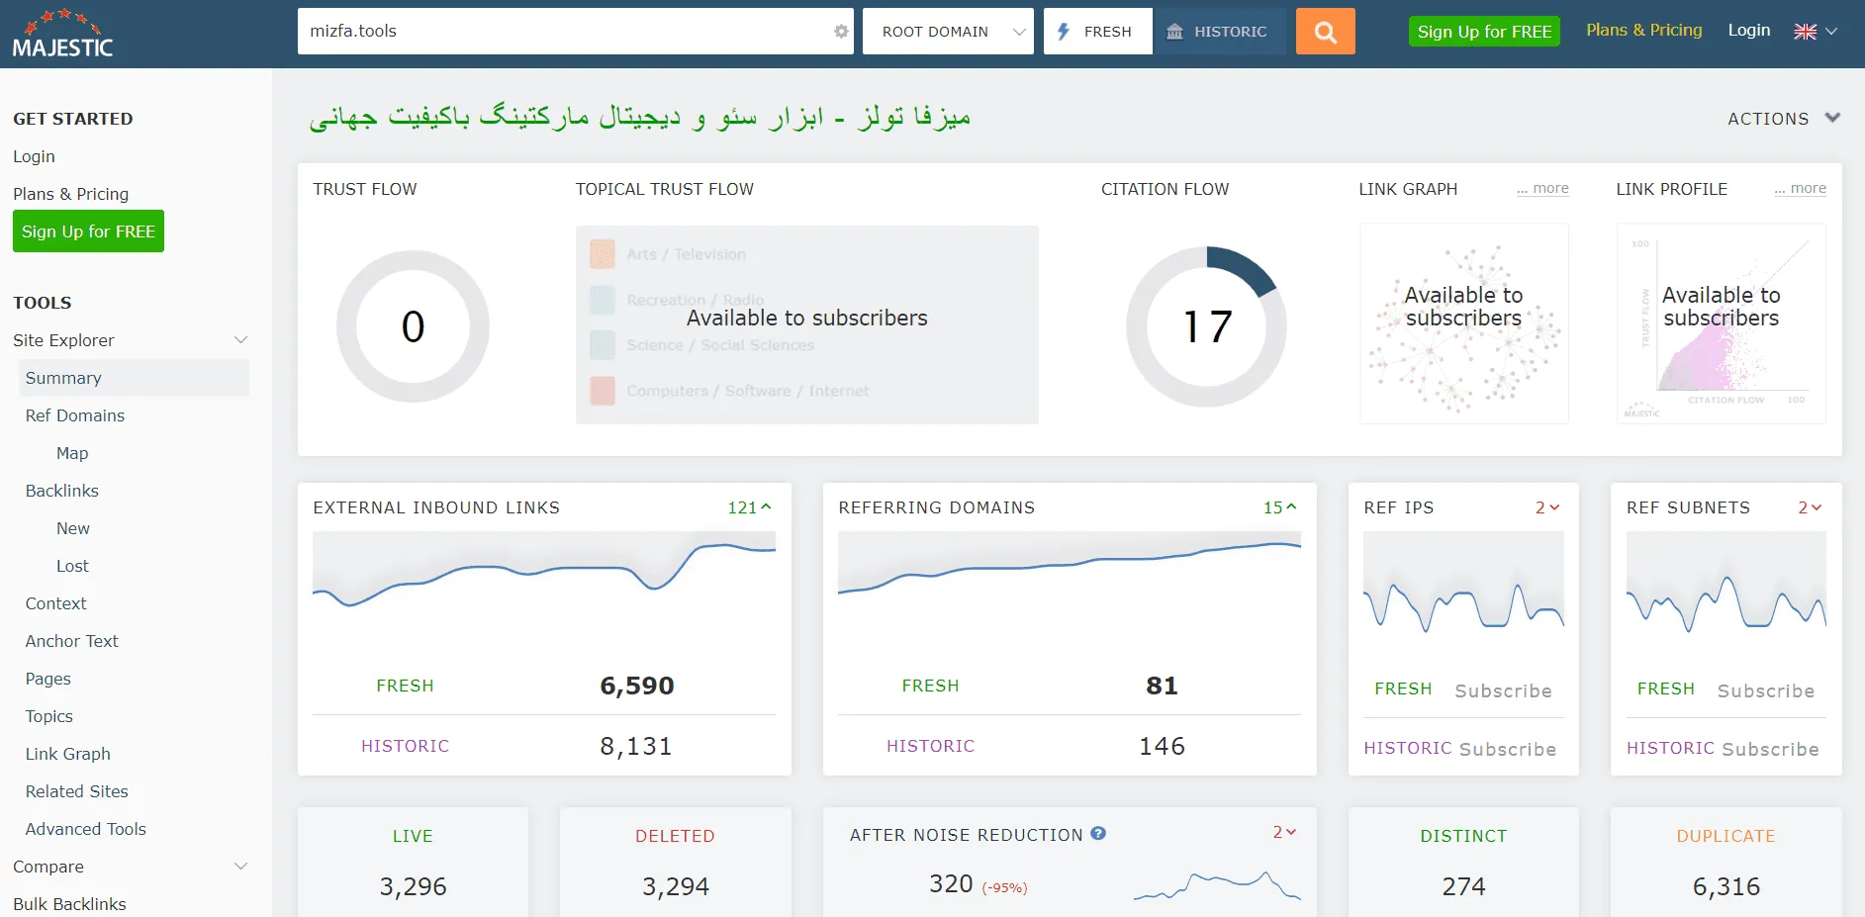
Task: Click Ref IPs Fresh Subscribe link
Action: click(1503, 690)
